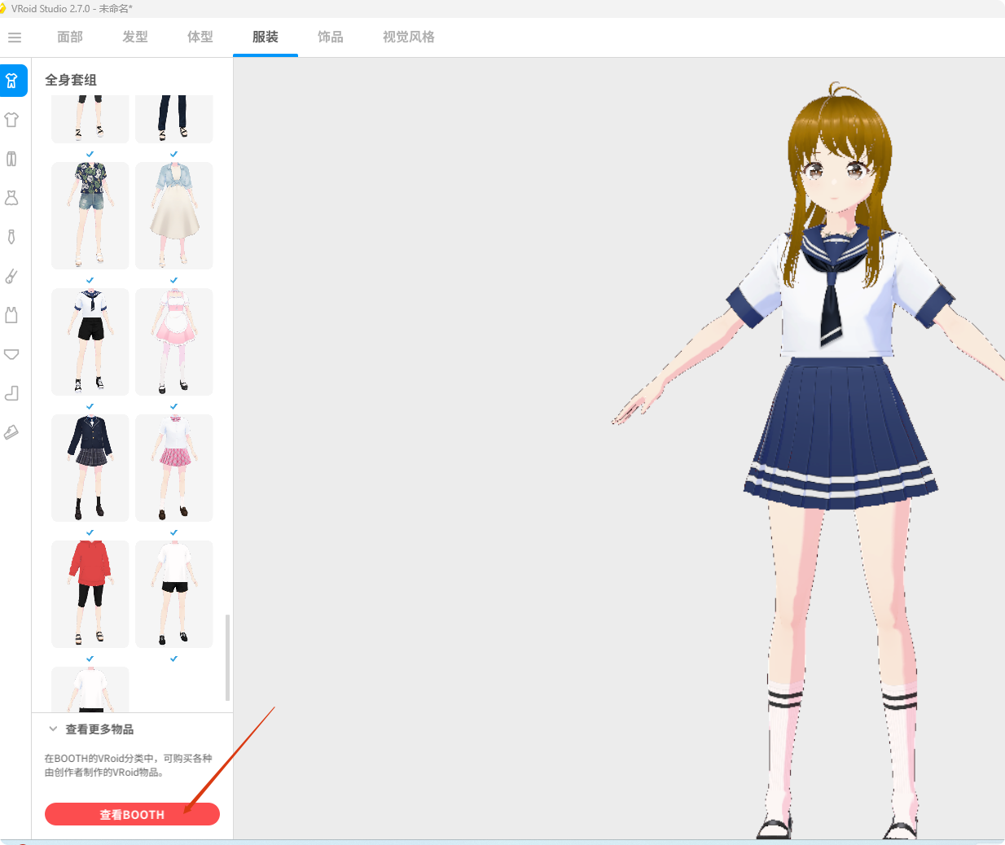Open the hamburger main menu
Screen dimensions: 1005x845
tap(15, 37)
